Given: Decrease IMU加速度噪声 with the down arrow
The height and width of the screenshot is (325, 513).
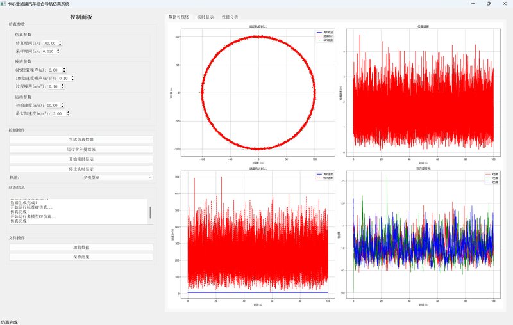Looking at the screenshot, I should pyautogui.click(x=72, y=80).
